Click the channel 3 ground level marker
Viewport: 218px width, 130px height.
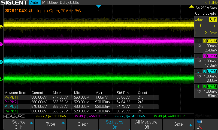1,62
